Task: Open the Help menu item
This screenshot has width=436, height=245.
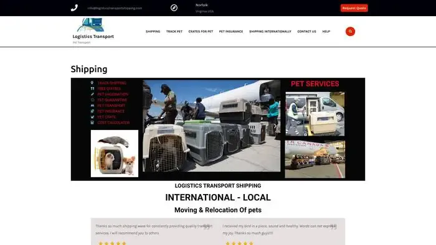Action: click(x=326, y=31)
